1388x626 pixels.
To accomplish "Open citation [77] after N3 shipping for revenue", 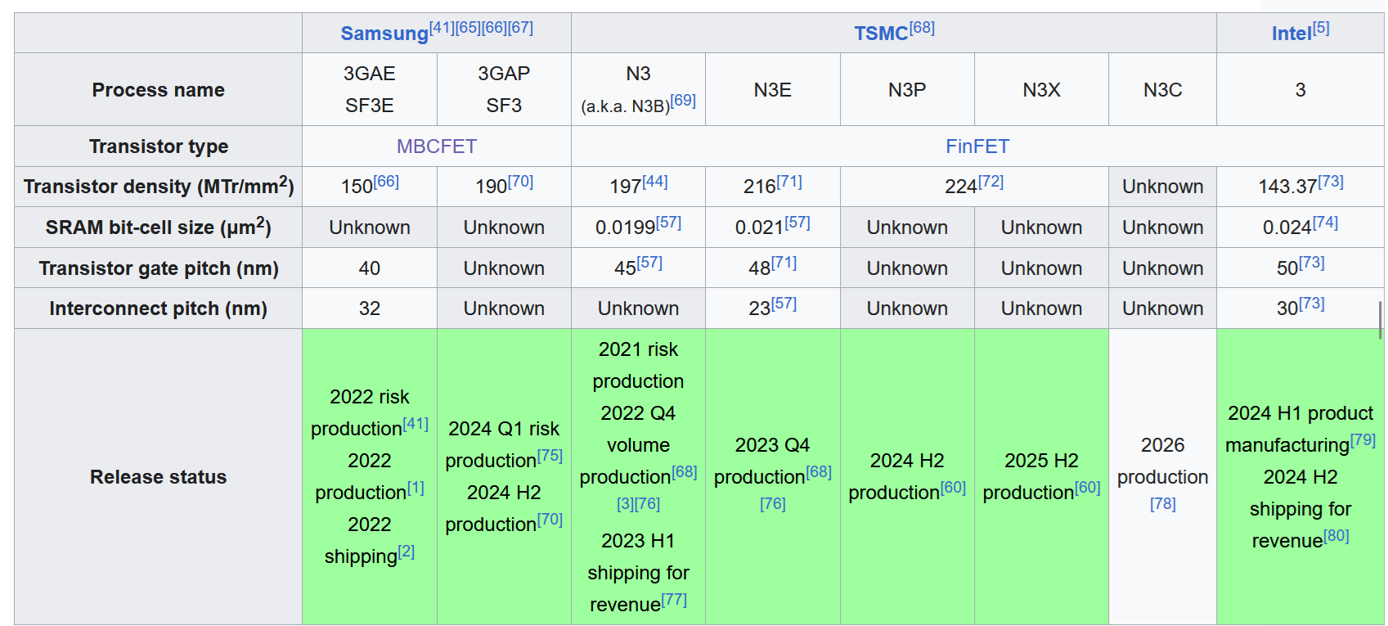I will click(x=674, y=599).
